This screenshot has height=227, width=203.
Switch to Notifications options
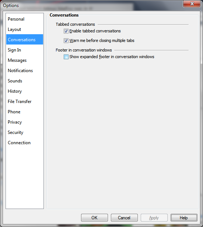pos(25,71)
